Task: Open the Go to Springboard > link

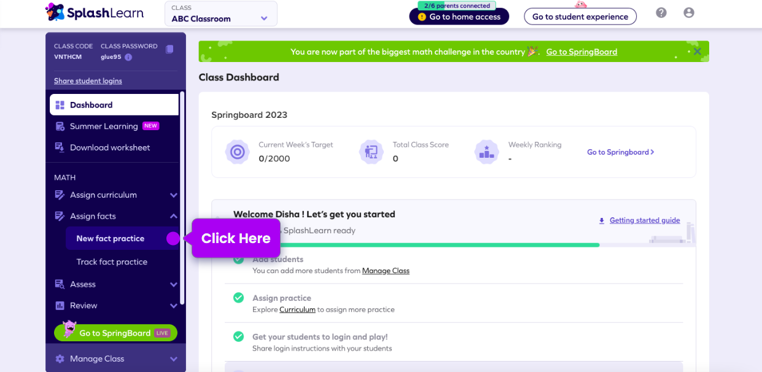Action: (621, 152)
